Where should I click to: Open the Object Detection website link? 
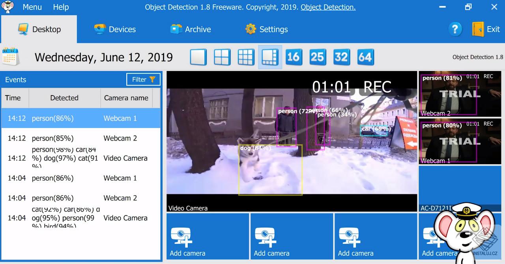click(328, 7)
